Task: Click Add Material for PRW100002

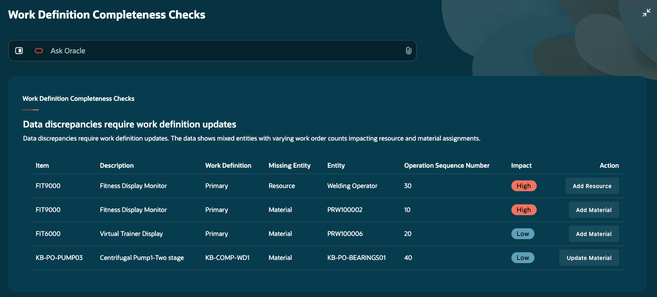Action: pos(594,210)
